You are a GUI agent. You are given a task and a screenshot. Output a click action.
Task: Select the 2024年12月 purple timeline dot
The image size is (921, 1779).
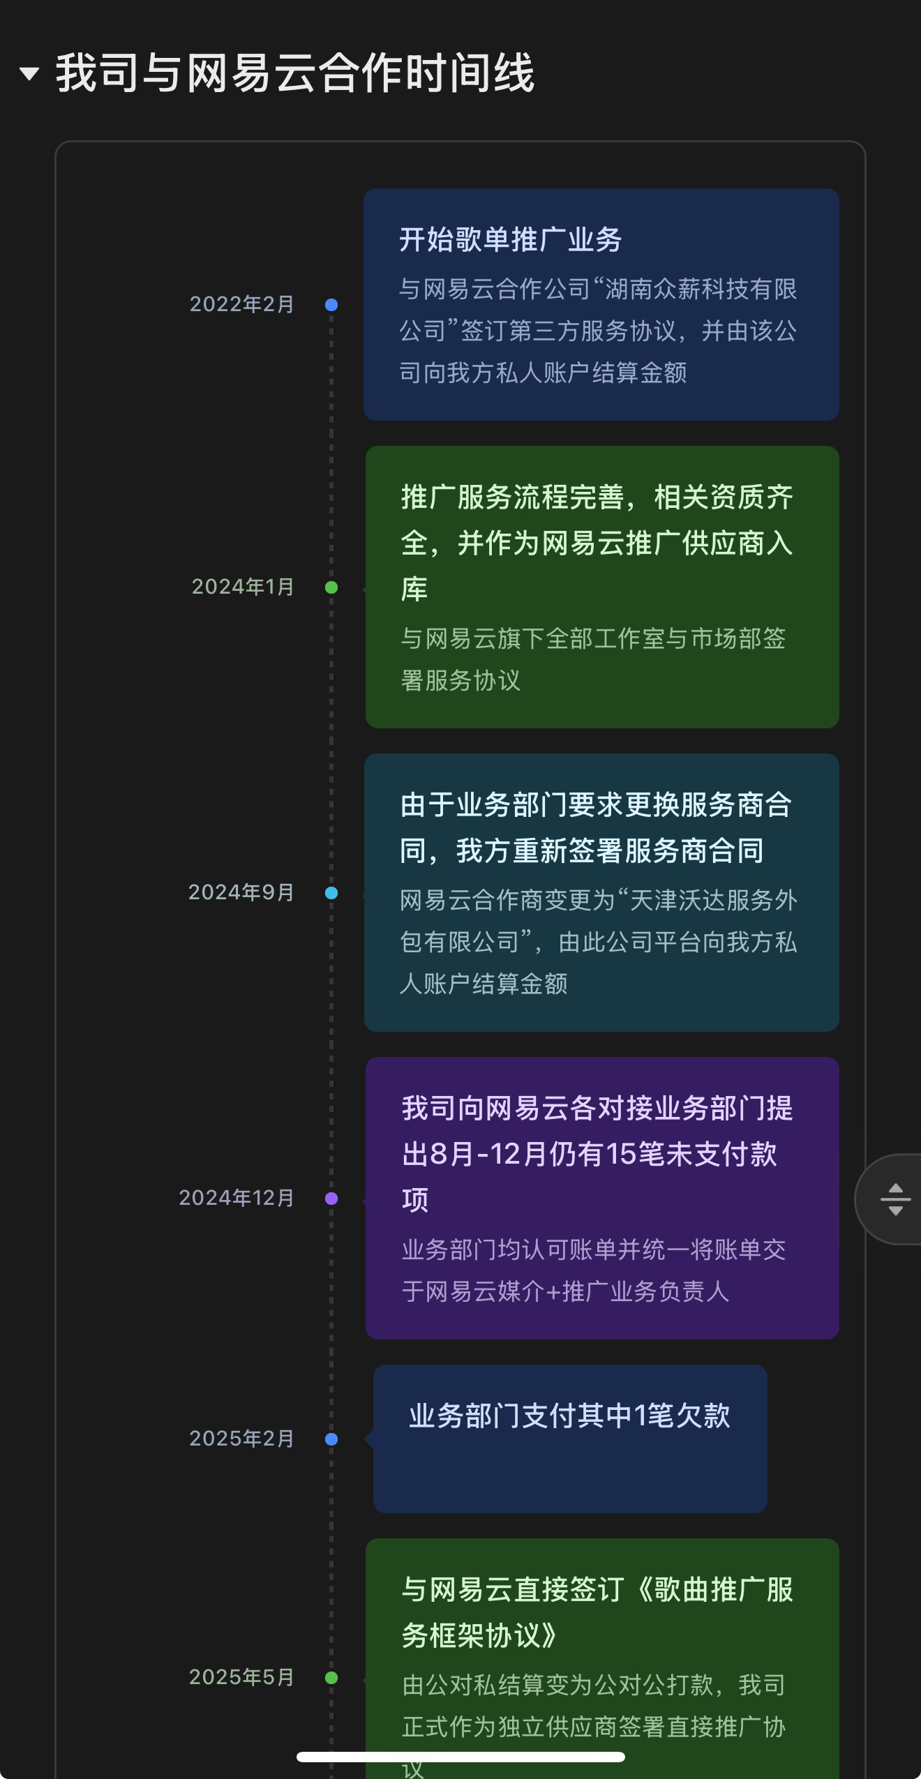331,1199
